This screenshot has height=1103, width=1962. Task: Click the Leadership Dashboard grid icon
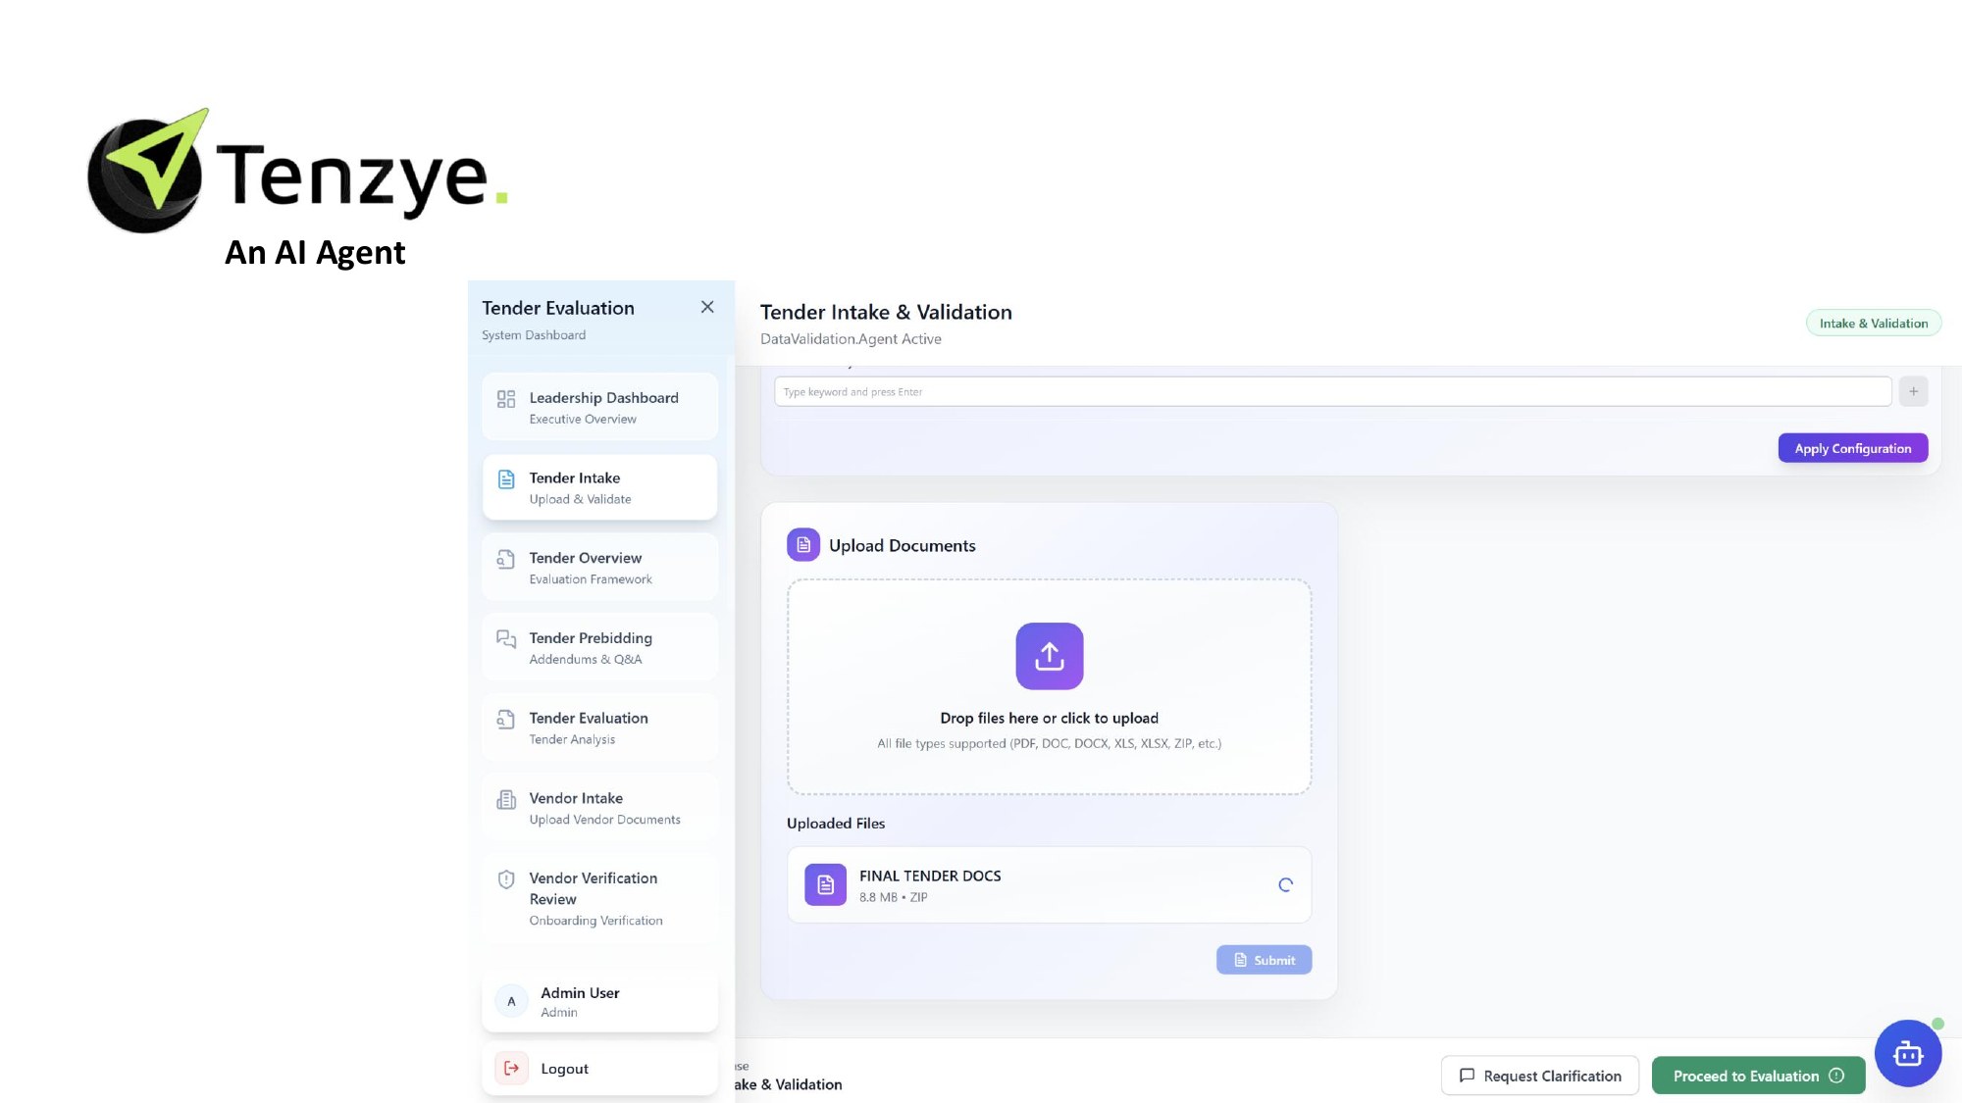point(506,399)
